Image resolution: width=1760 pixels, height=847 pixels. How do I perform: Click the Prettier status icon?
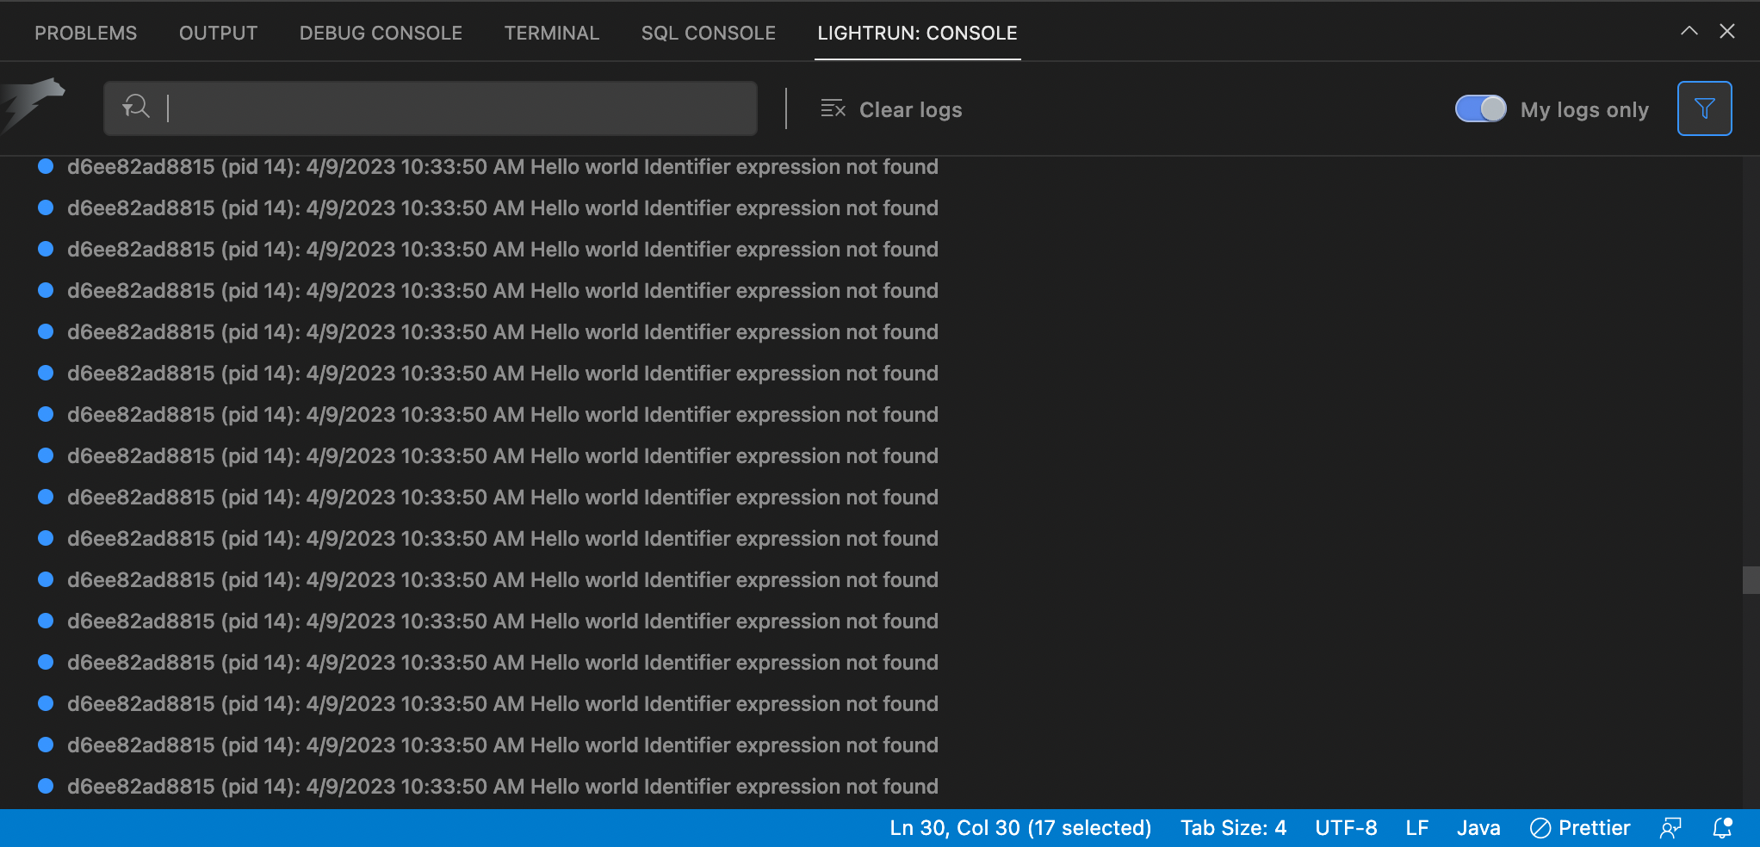click(1540, 828)
